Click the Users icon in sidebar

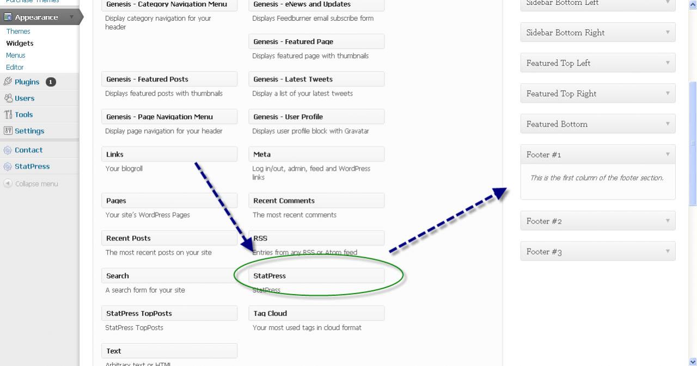click(8, 98)
